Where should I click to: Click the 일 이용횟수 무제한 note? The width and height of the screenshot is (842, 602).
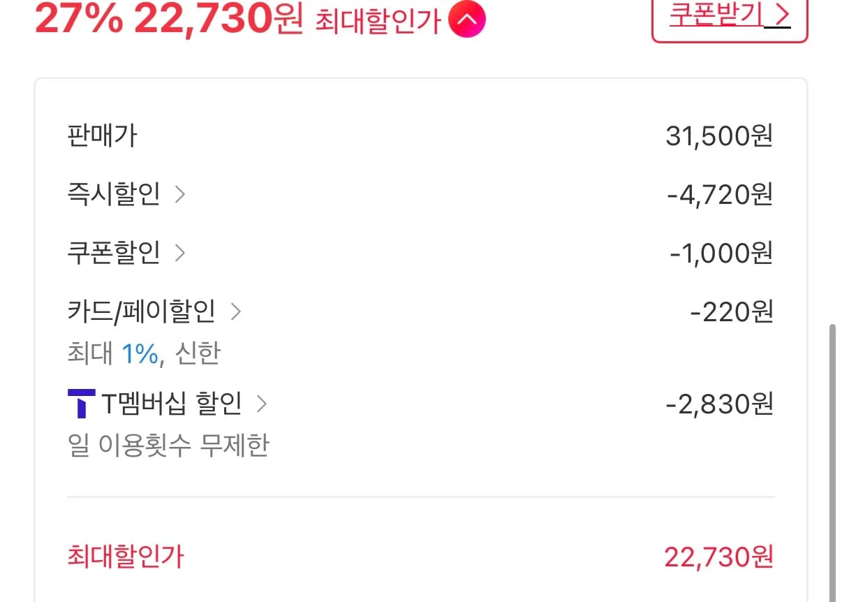tap(168, 446)
